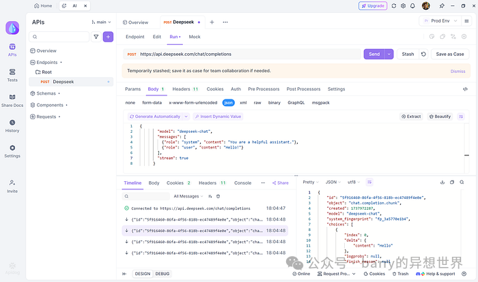Click the user avatar

tap(426, 5)
